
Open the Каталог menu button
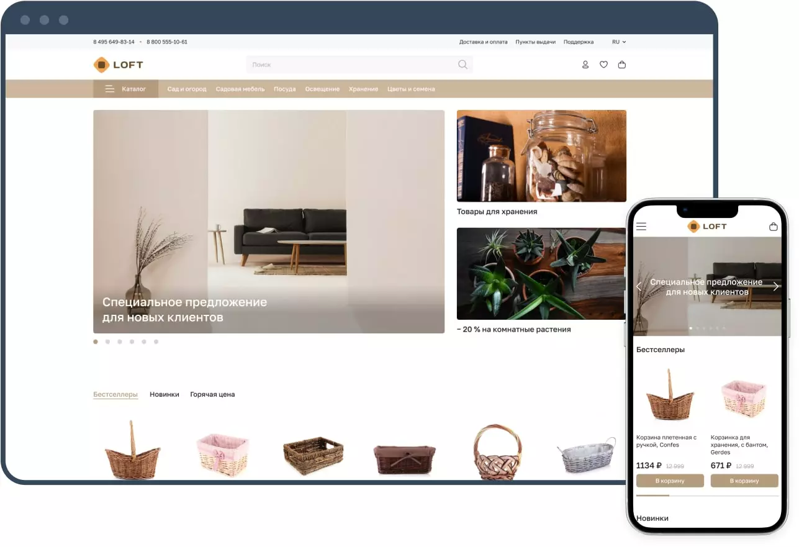click(125, 89)
